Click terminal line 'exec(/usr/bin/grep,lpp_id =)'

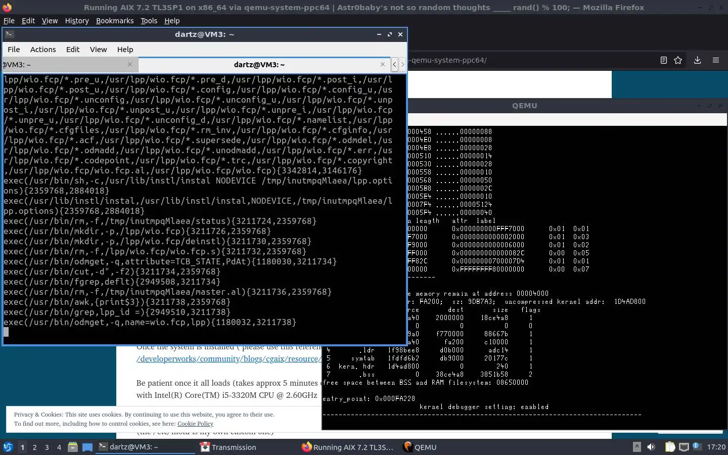117,312
